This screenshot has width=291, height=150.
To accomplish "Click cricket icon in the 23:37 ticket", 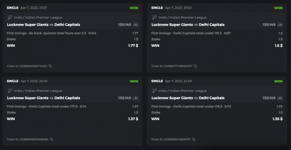I will pos(10,17).
